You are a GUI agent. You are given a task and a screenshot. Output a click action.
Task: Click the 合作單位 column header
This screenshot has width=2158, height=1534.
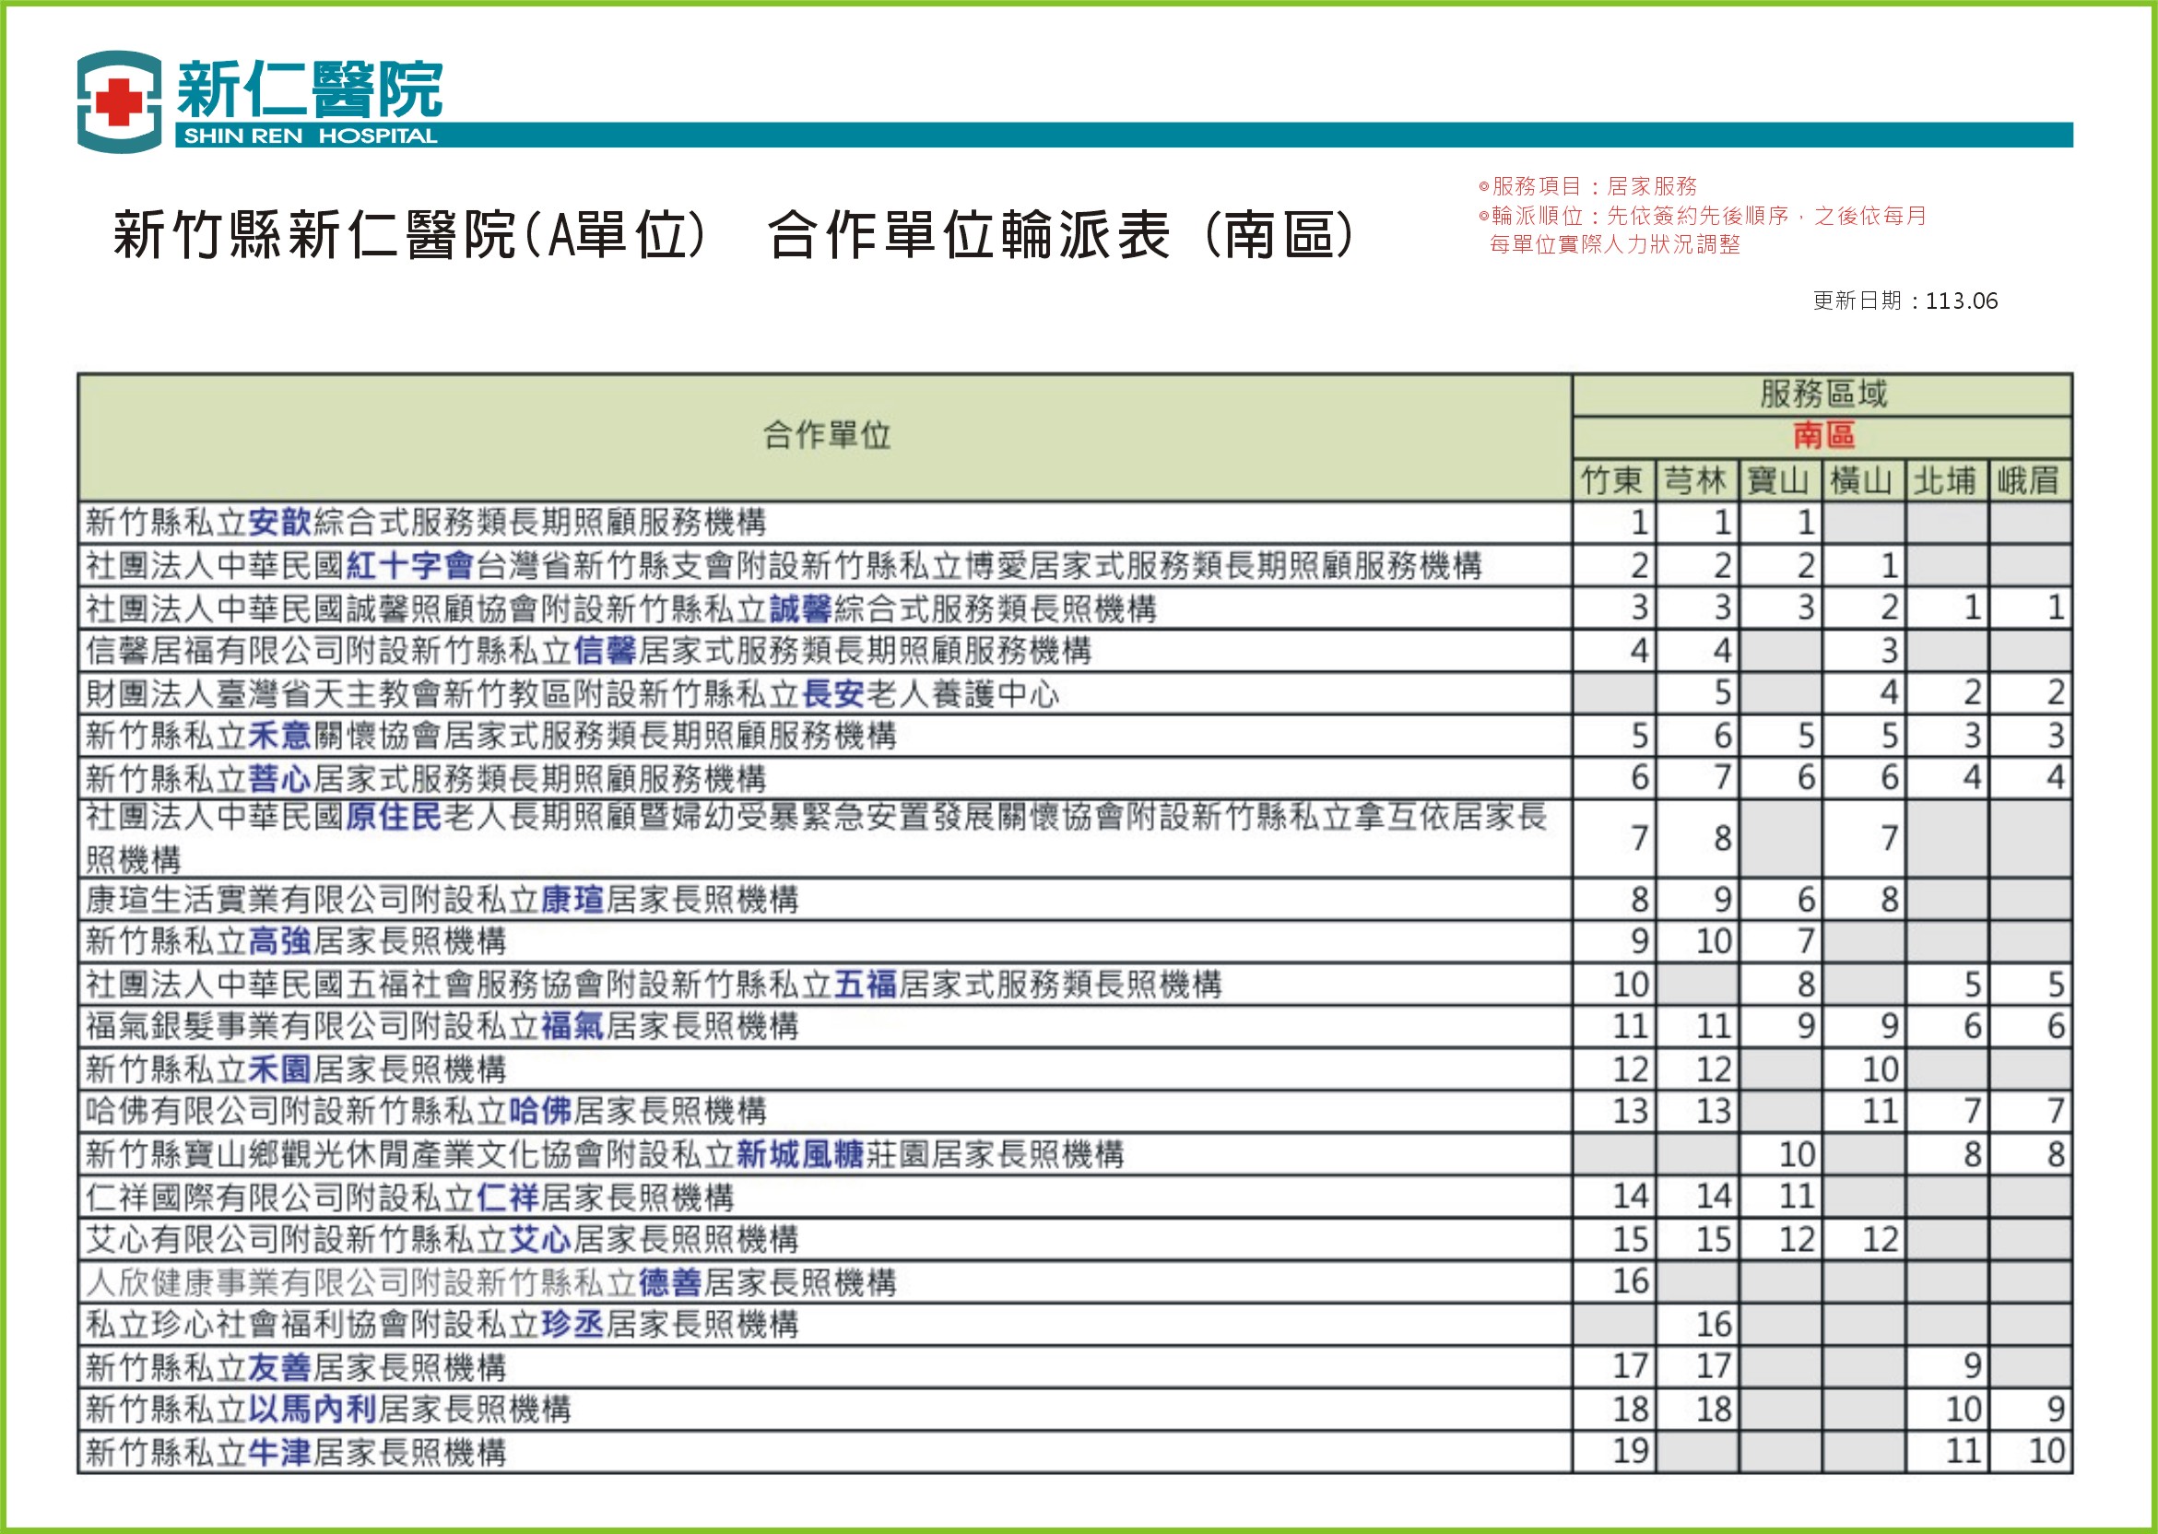point(826,437)
